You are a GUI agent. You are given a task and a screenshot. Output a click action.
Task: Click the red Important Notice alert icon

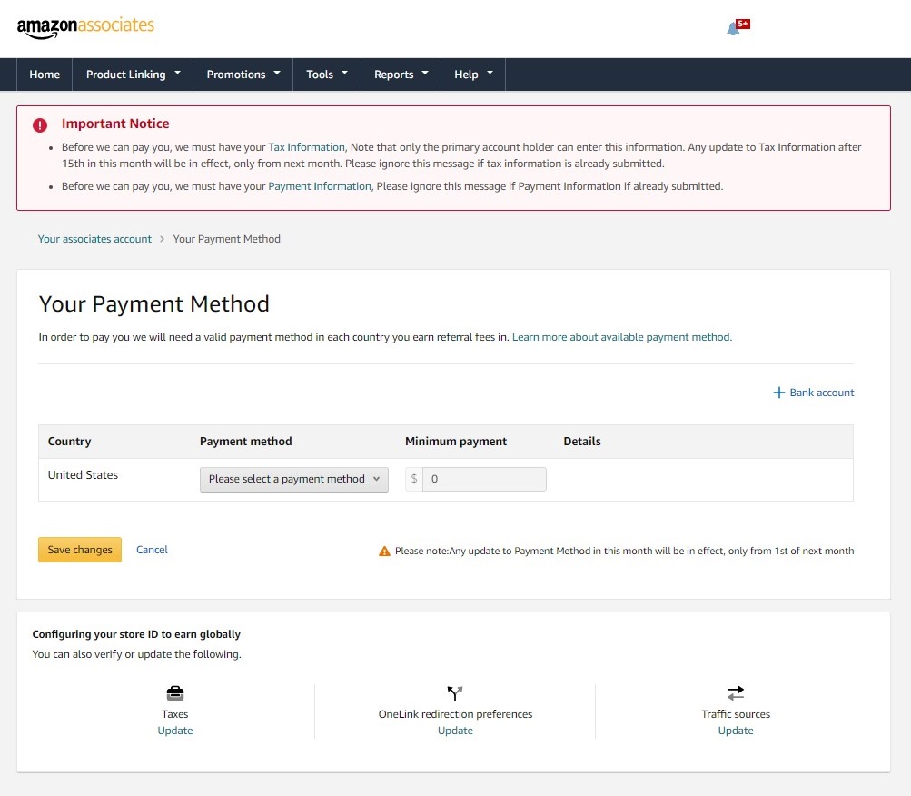[39, 125]
